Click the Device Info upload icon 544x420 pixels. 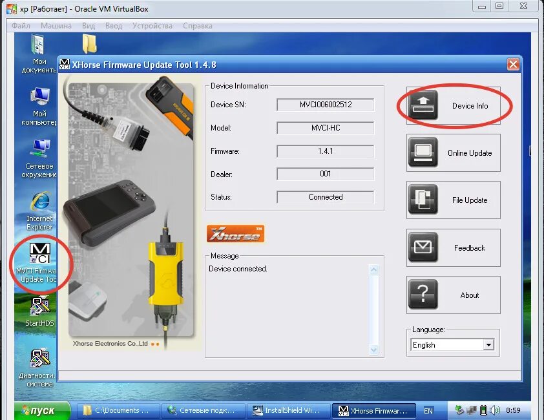[423, 105]
